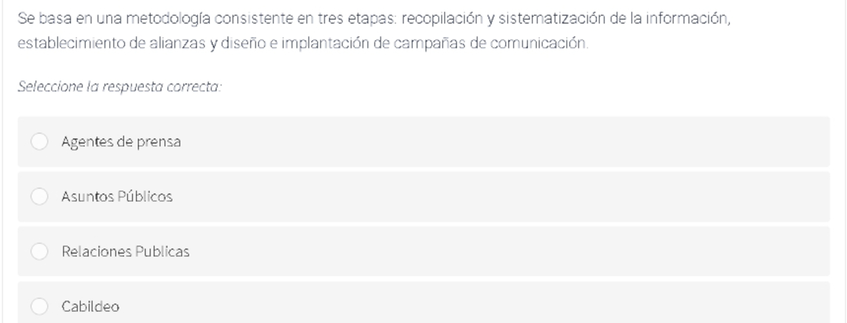
Task: Select the "Asuntos Públicos" radio button
Action: [40, 197]
